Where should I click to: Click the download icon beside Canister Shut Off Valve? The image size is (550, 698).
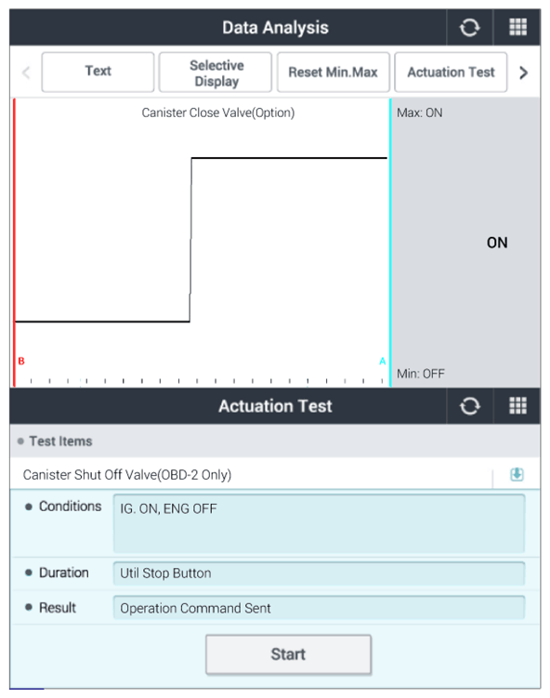[x=517, y=475]
